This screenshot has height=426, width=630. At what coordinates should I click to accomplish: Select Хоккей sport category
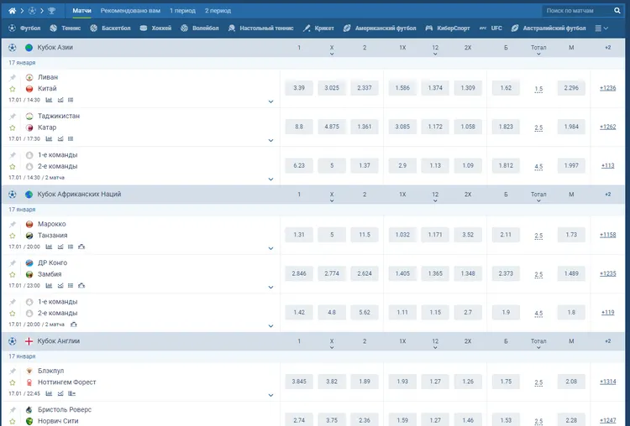(x=155, y=28)
